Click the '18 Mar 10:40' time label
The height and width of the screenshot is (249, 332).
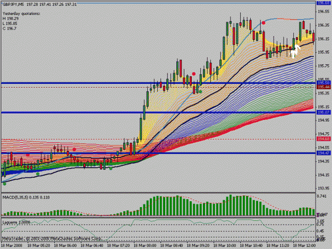click(251, 245)
